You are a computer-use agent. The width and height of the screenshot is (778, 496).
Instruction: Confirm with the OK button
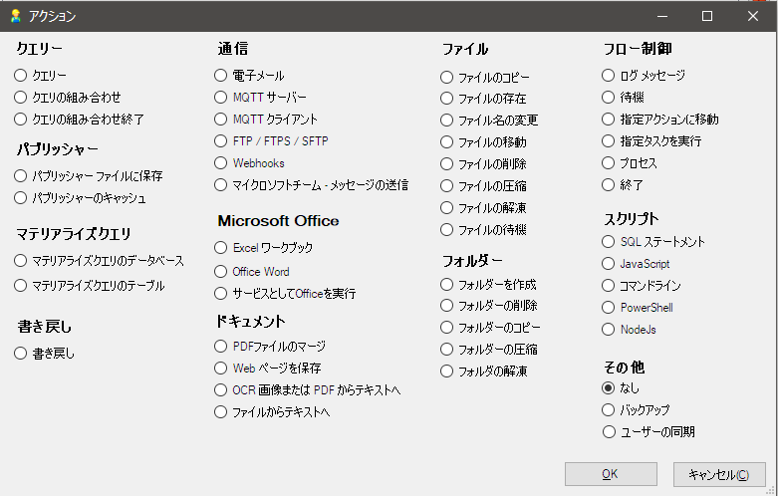click(611, 474)
